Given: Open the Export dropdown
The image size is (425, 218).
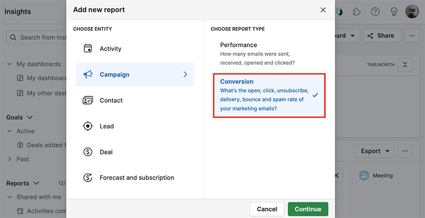Looking at the screenshot, I should point(375,151).
